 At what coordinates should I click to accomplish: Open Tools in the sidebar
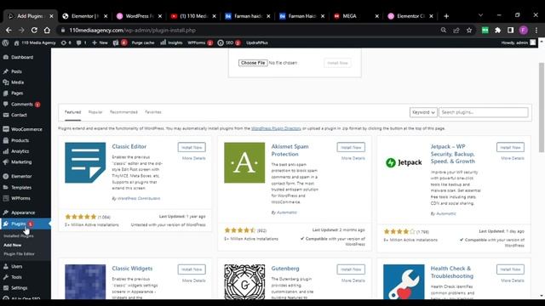[x=16, y=277]
